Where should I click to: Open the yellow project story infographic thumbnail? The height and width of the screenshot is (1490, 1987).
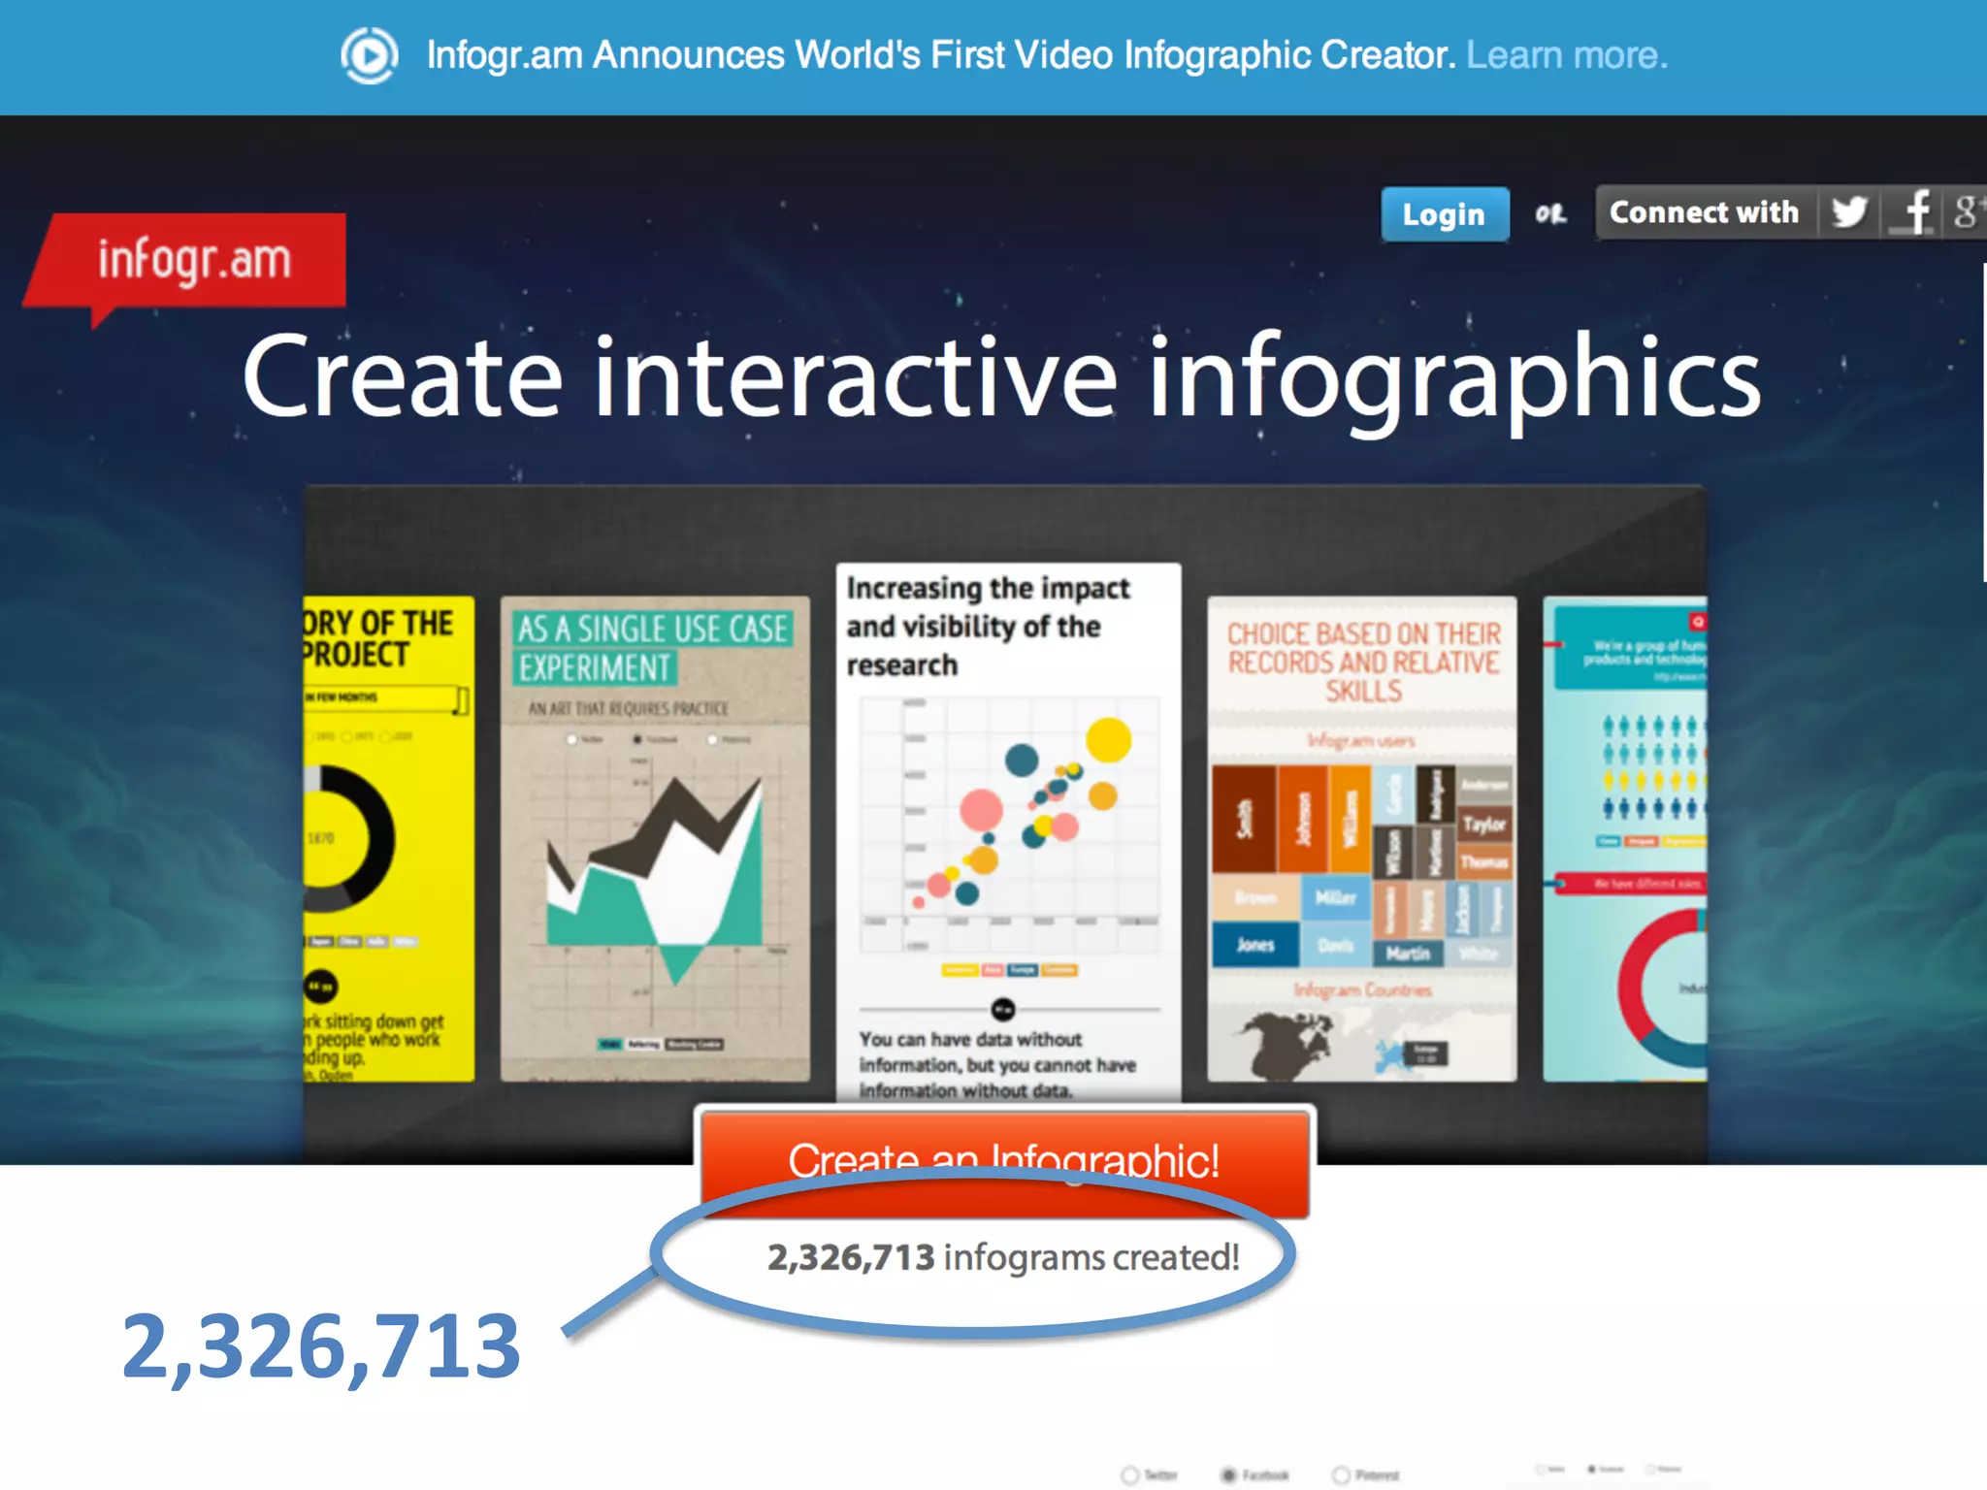388,839
